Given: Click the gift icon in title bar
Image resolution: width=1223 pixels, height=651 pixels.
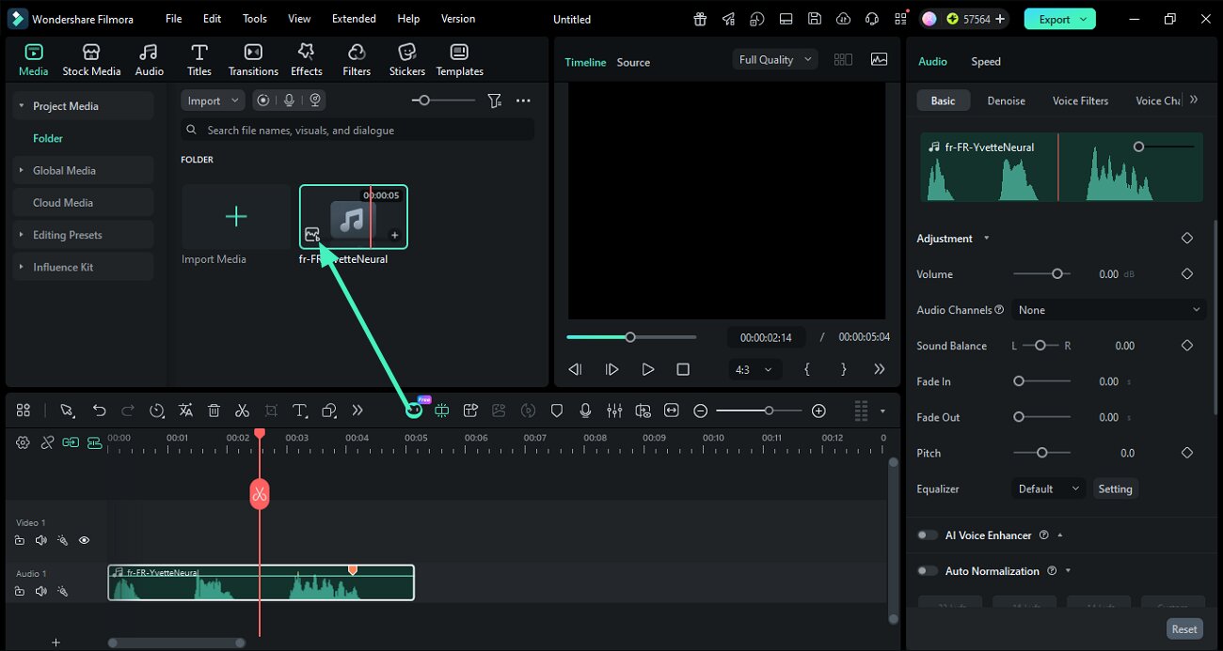Looking at the screenshot, I should [700, 19].
